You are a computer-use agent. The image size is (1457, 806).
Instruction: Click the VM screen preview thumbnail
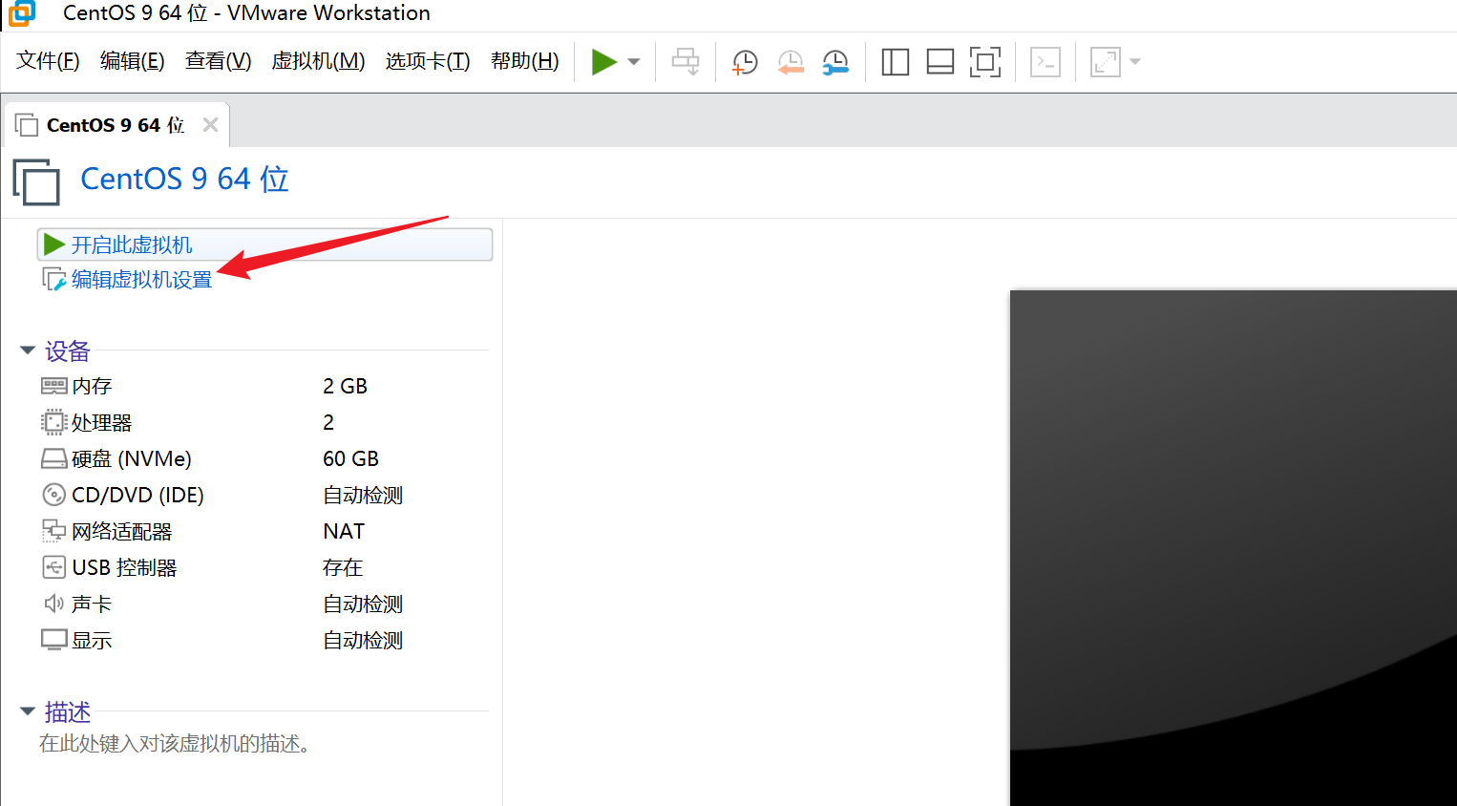1234,548
